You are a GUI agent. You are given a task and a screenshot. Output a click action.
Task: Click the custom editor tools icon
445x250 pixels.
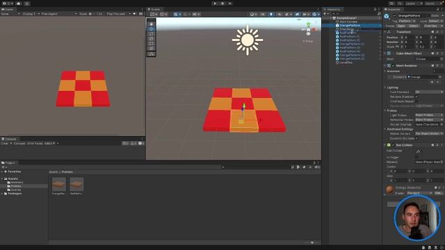coord(152,54)
